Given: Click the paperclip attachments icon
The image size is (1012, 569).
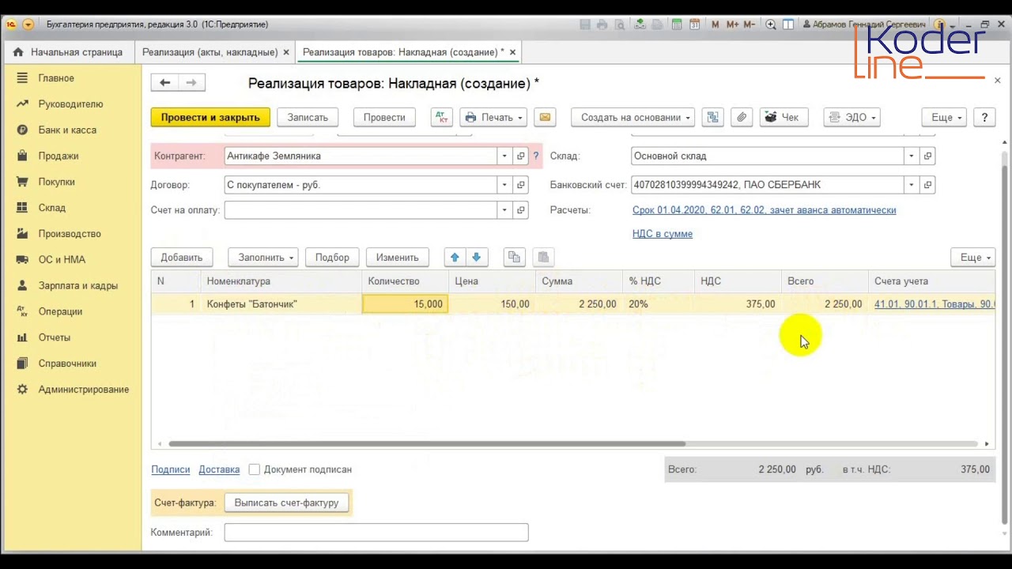Looking at the screenshot, I should pos(742,117).
